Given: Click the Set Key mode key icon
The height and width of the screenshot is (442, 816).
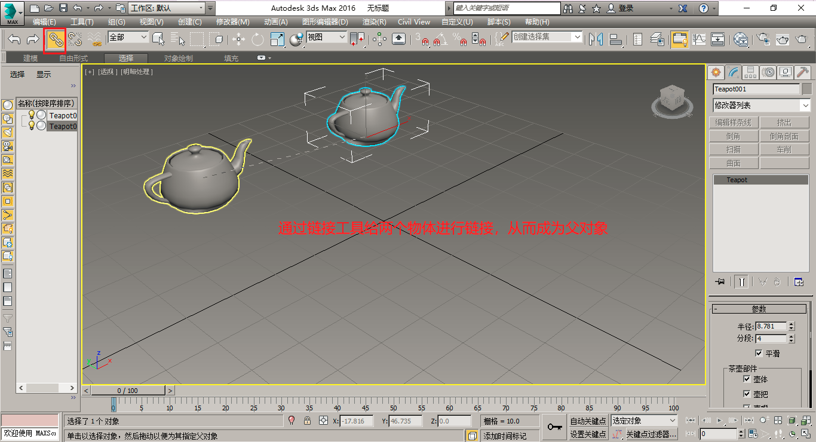Looking at the screenshot, I should [x=554, y=426].
